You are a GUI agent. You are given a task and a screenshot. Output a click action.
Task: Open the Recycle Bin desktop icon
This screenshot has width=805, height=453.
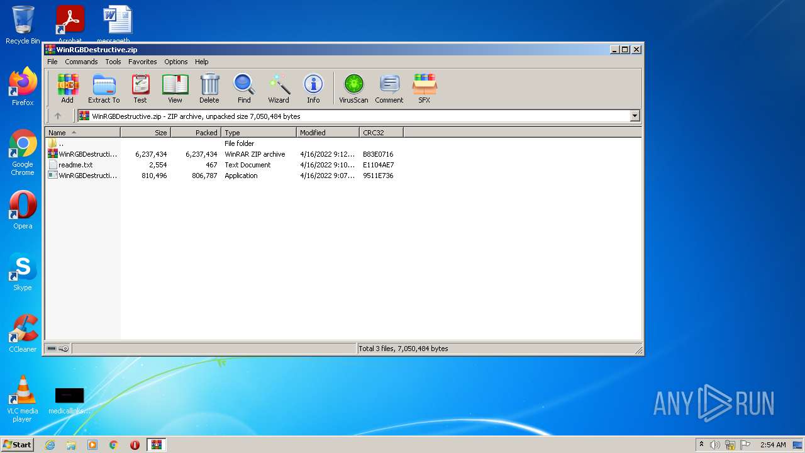[x=23, y=25]
